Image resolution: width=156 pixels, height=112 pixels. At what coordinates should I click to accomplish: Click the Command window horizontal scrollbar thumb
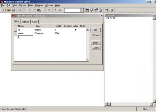tap(109, 104)
